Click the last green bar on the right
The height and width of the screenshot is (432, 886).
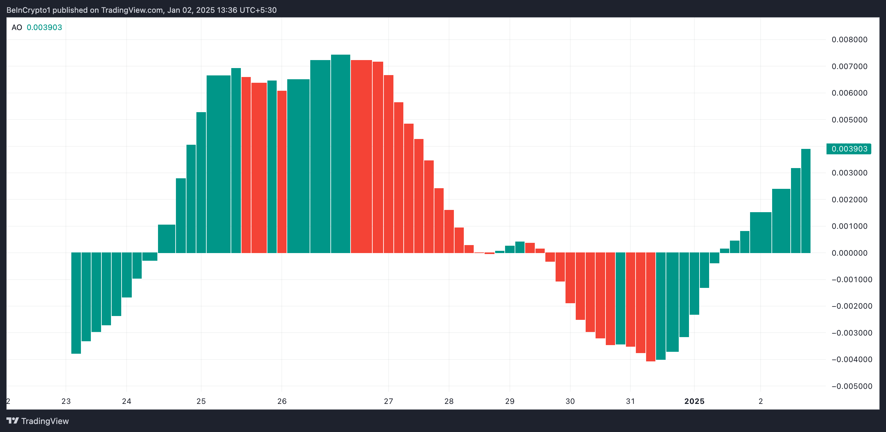[805, 201]
